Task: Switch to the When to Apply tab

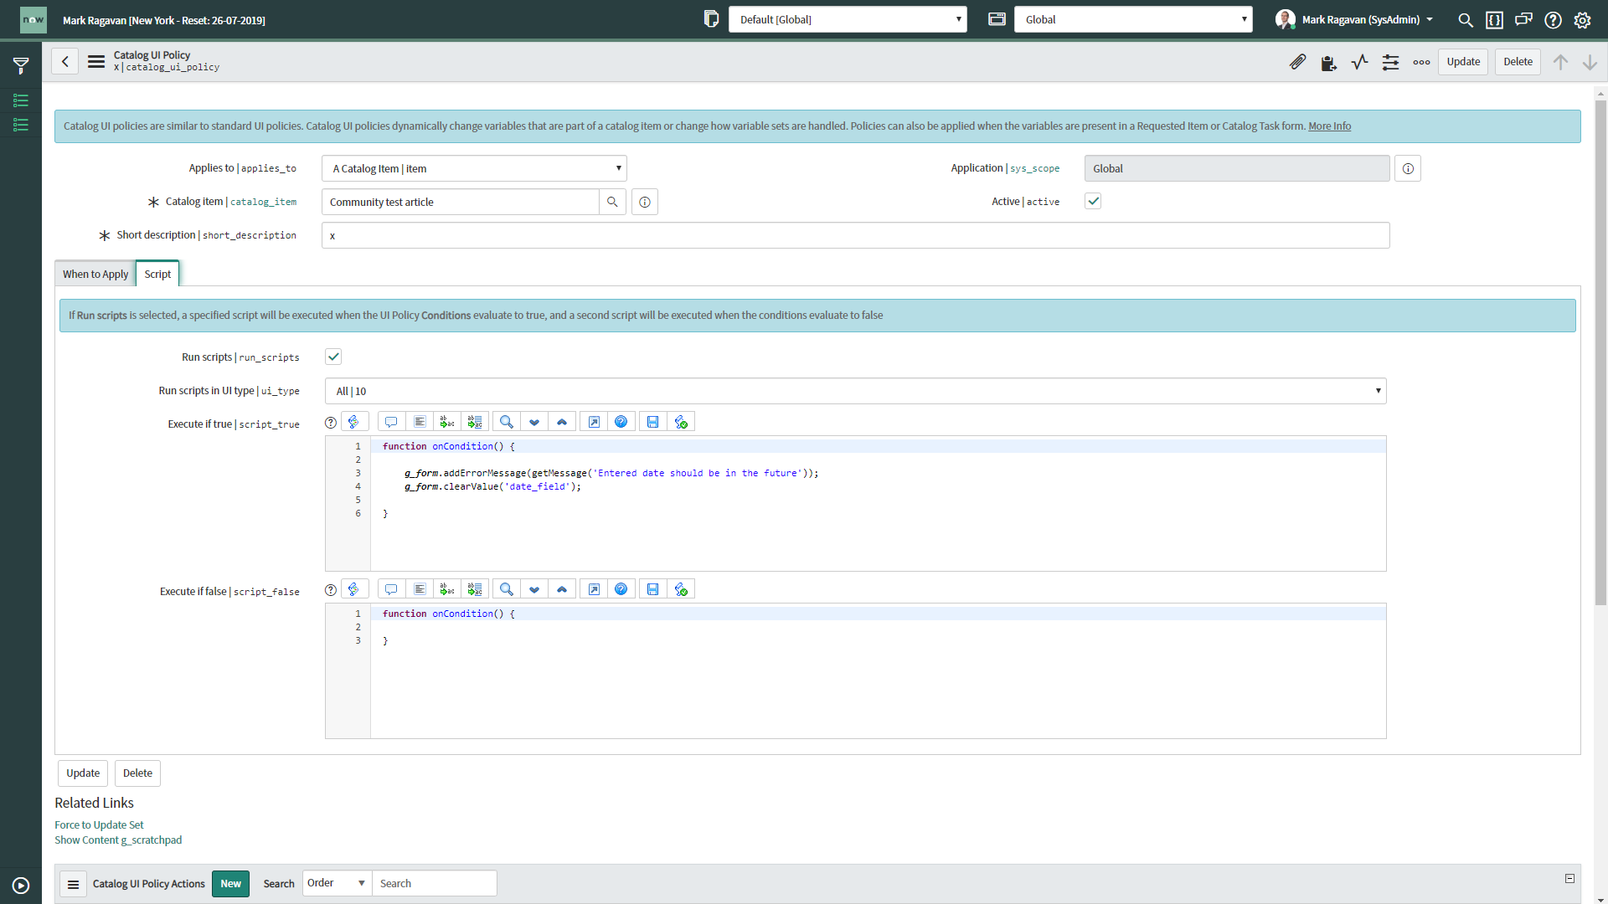Action: [x=95, y=274]
